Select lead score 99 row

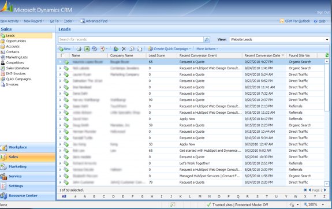(x=191, y=100)
